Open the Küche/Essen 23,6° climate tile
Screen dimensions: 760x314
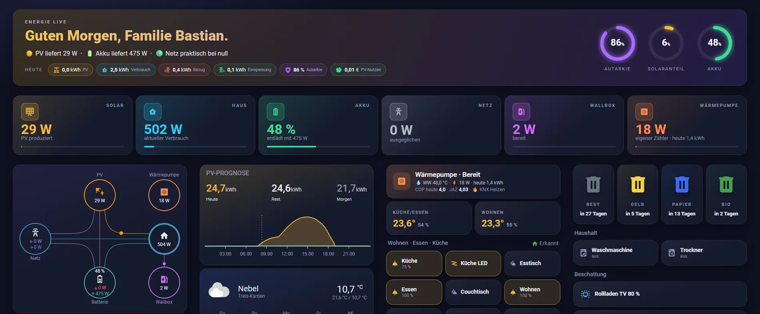pyautogui.click(x=429, y=218)
